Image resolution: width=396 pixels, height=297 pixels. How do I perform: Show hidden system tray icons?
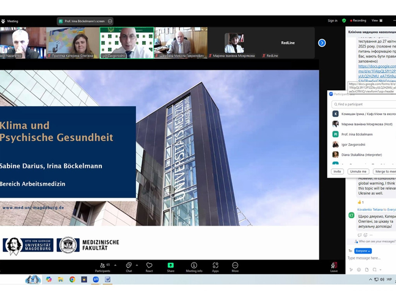tap(370, 279)
